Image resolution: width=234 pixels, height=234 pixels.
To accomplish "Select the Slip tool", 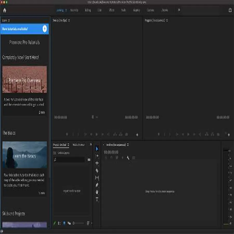I will click(x=97, y=178).
